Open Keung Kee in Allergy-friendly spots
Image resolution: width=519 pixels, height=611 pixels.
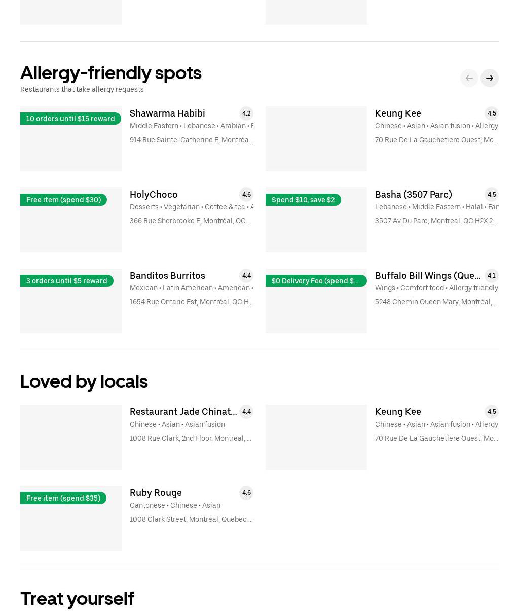[x=398, y=113]
